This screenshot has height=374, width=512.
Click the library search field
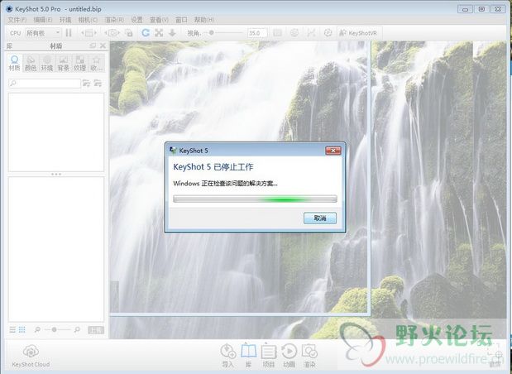(45, 84)
